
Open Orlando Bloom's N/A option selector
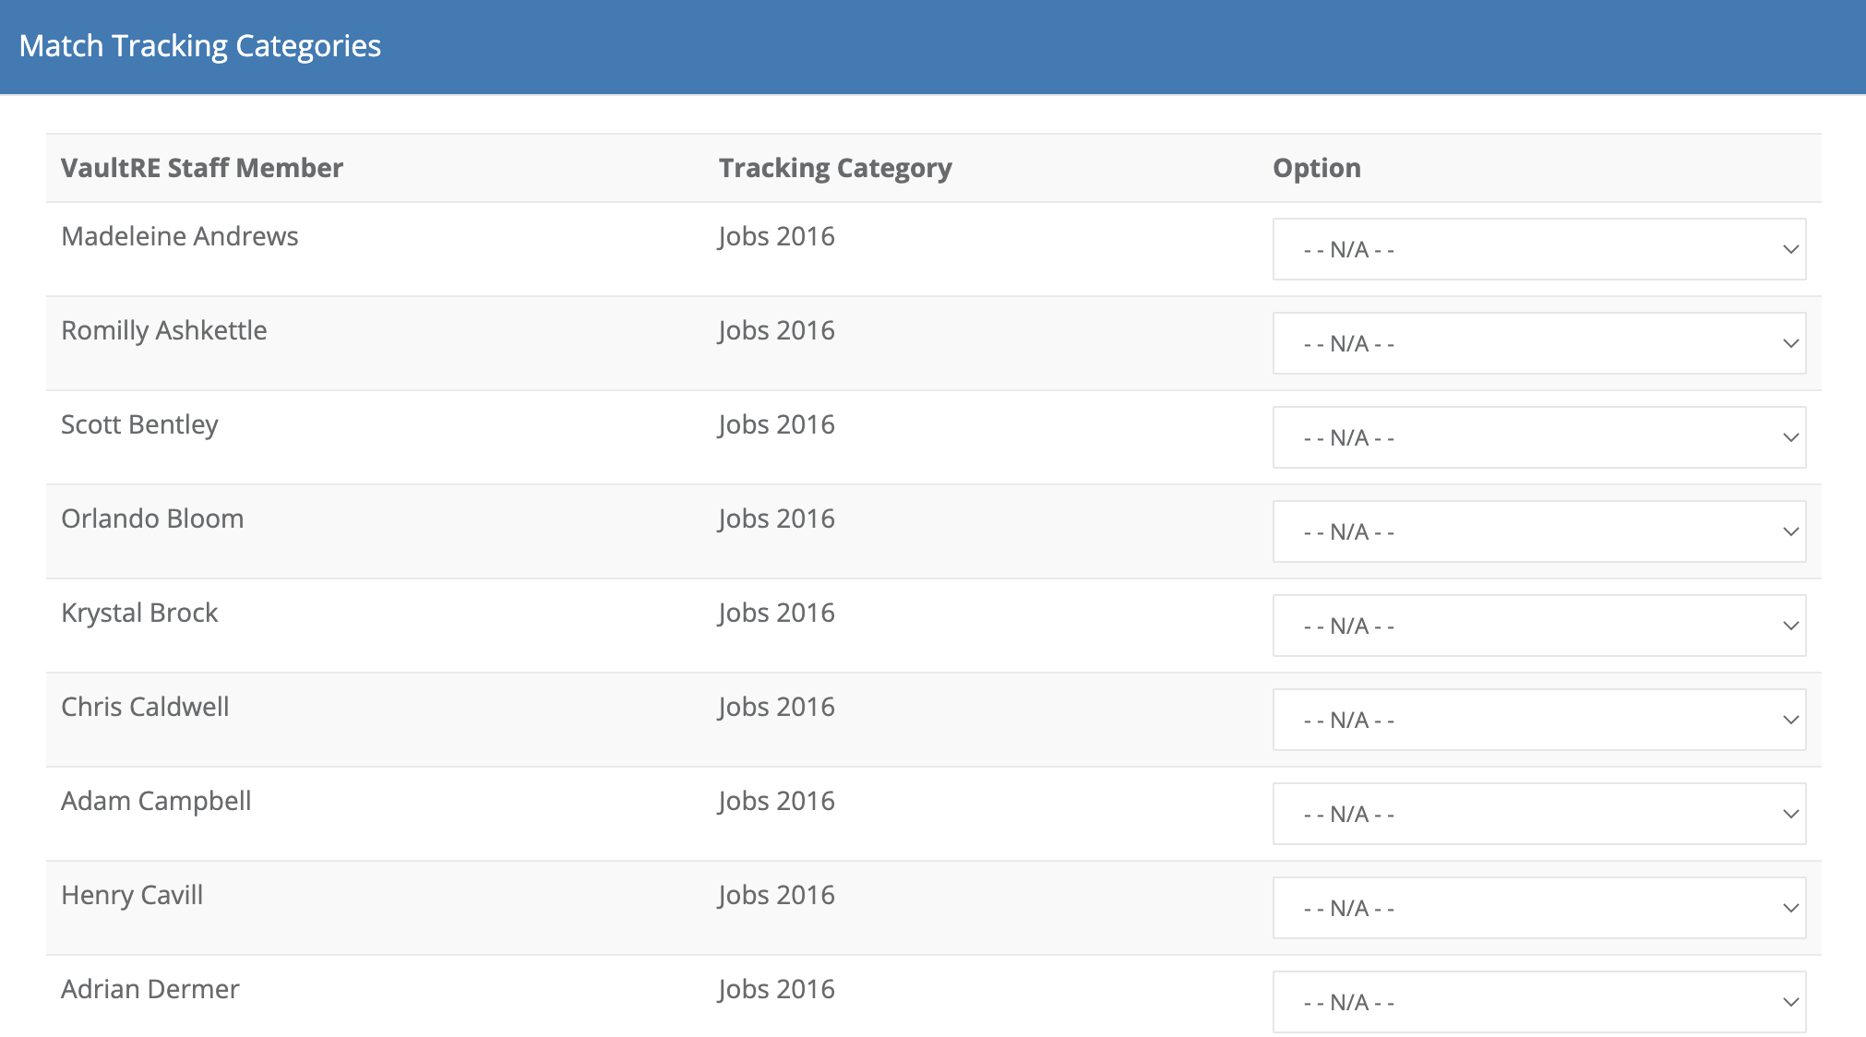point(1538,531)
